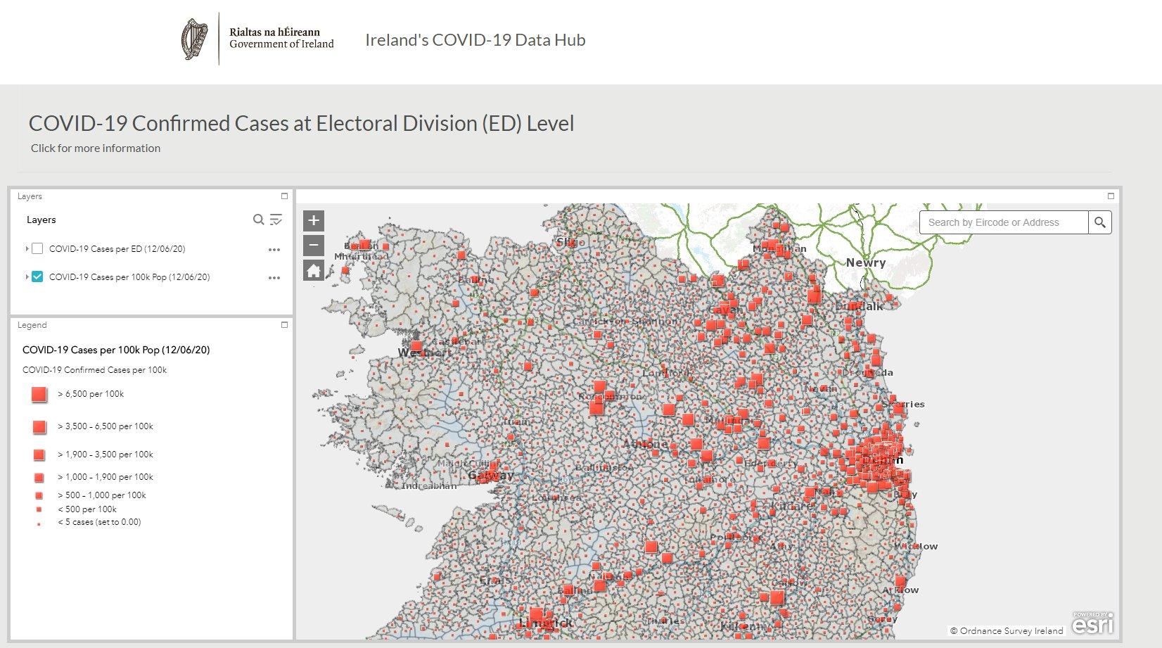Search layers with magnifier icon
This screenshot has height=648, width=1162.
[x=258, y=220]
